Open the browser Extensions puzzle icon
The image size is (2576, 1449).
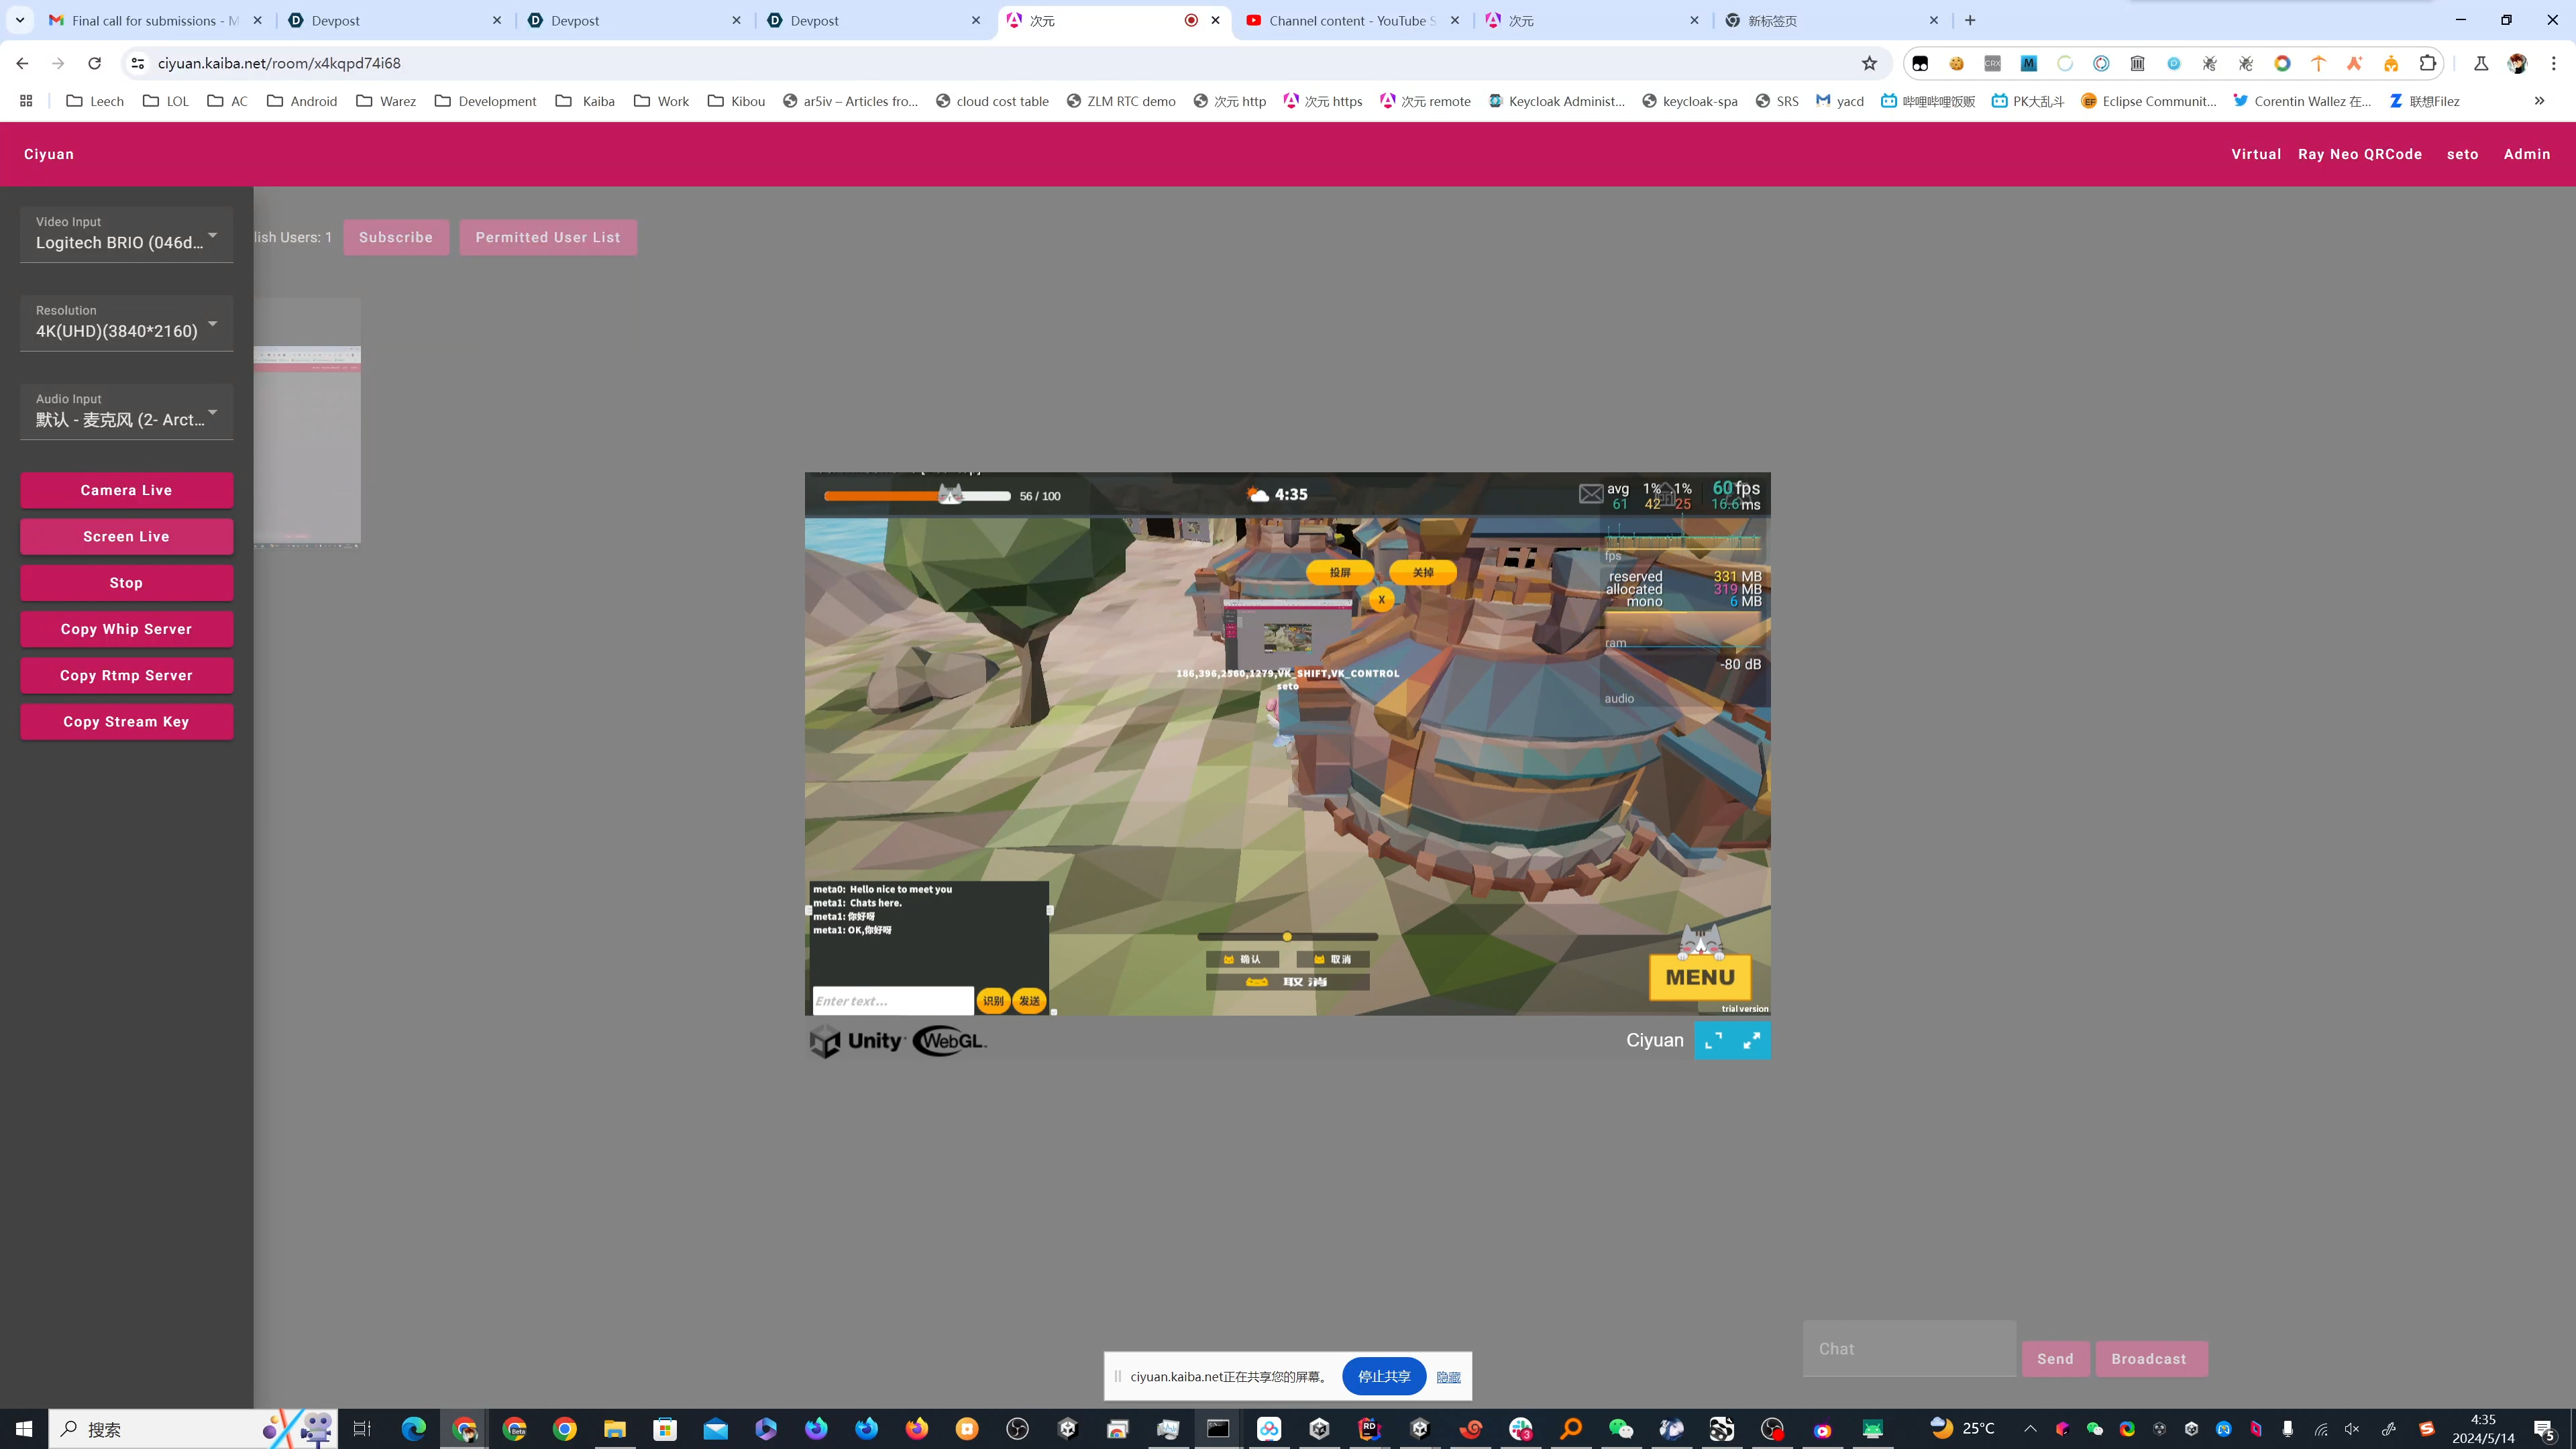[2427, 63]
